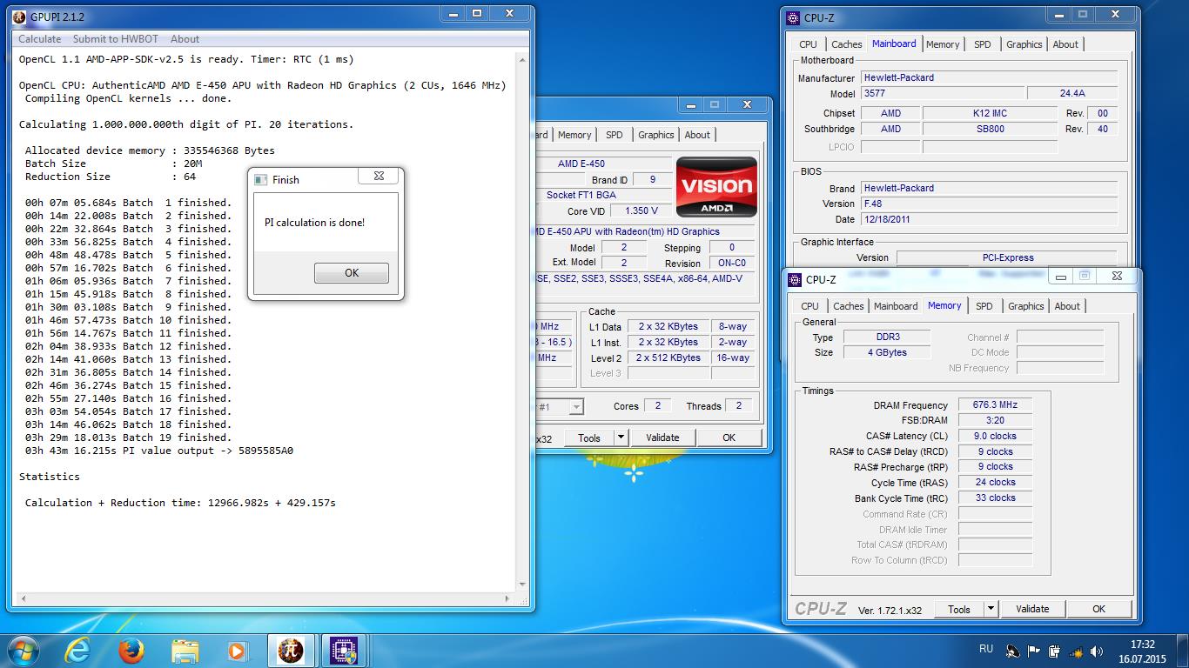1189x668 pixels.
Task: Select Graphics tab in top CPU-Z Mainboard window
Action: (1024, 44)
